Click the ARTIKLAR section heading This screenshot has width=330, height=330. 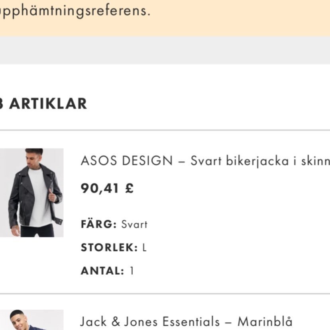pyautogui.click(x=48, y=104)
